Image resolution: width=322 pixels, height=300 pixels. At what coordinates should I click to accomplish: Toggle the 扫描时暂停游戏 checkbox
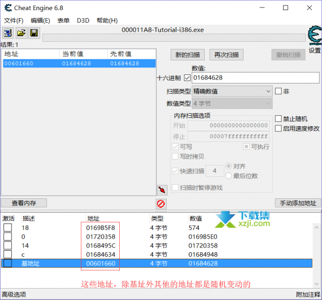(x=175, y=188)
